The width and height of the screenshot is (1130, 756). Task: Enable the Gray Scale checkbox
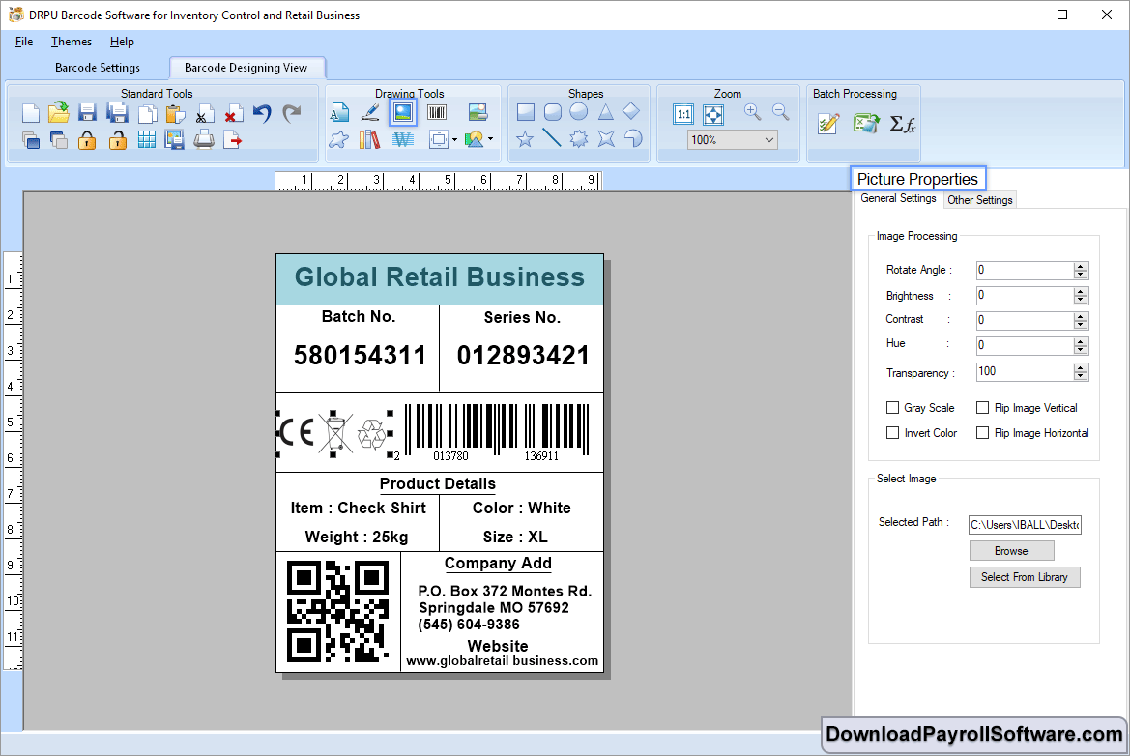(x=892, y=408)
